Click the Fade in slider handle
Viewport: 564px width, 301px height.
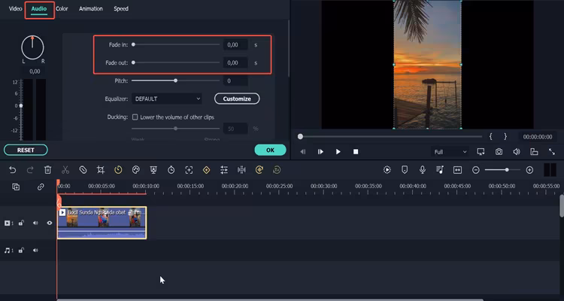click(x=133, y=44)
